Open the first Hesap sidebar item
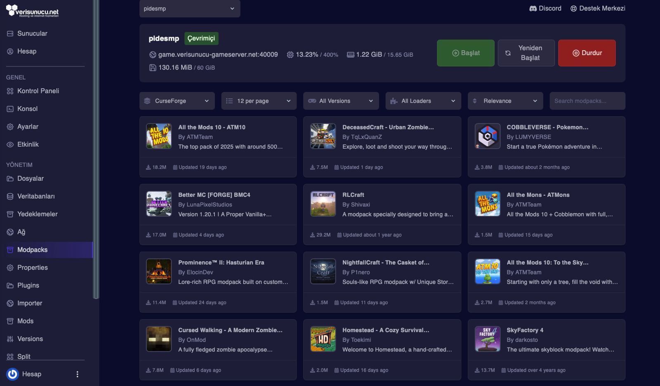The width and height of the screenshot is (660, 386). (27, 51)
